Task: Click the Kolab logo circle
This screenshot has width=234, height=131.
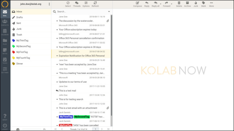Action: coord(5,4)
